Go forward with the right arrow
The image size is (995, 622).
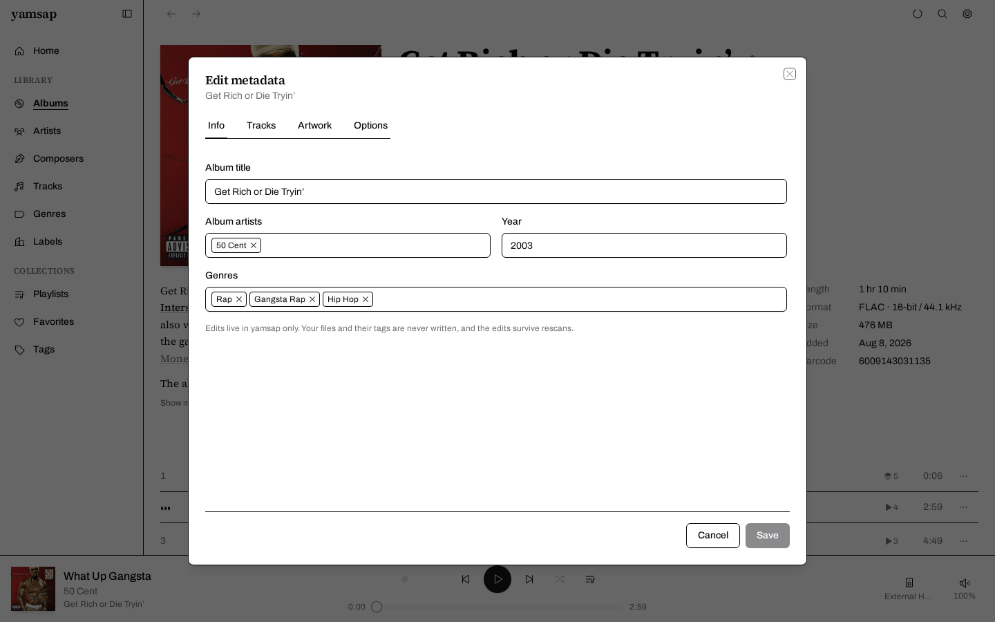point(196,14)
